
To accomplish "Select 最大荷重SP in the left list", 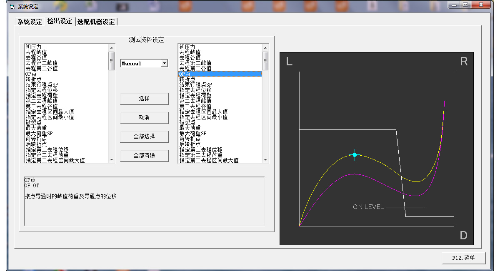I will pyautogui.click(x=66, y=133).
